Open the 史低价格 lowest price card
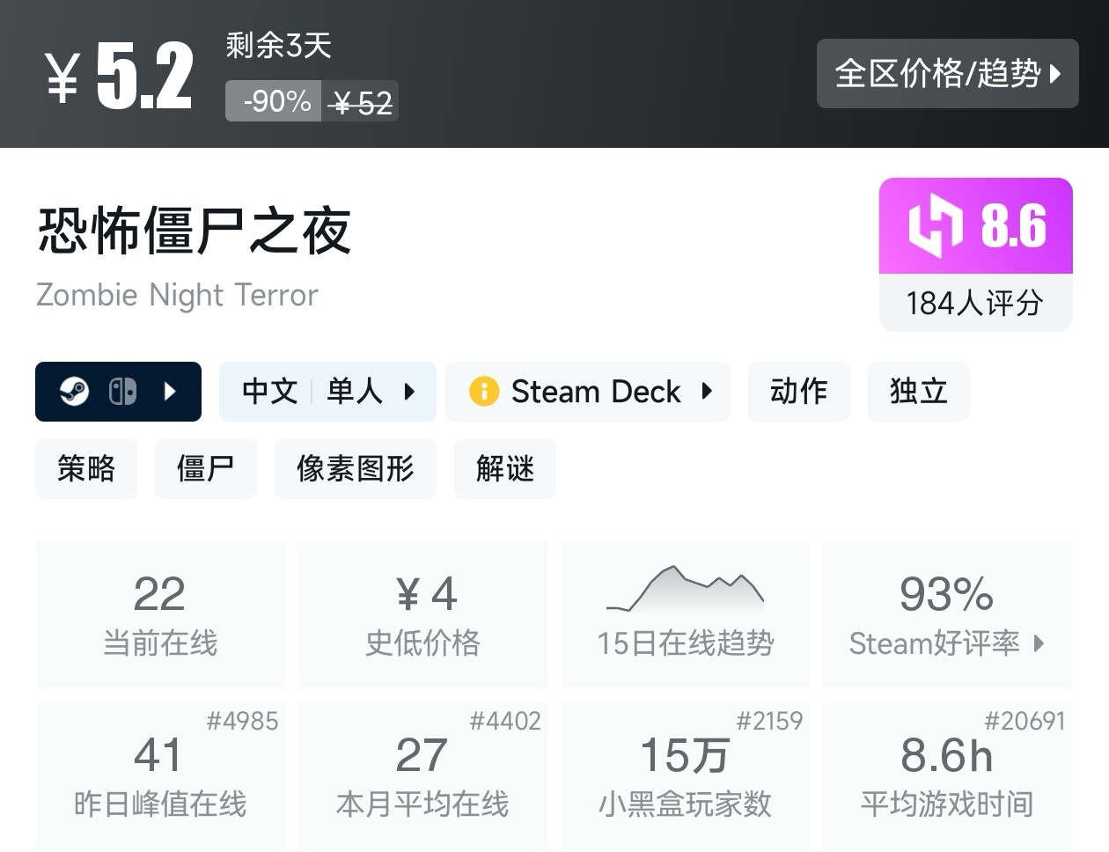Image resolution: width=1109 pixels, height=852 pixels. tap(422, 614)
